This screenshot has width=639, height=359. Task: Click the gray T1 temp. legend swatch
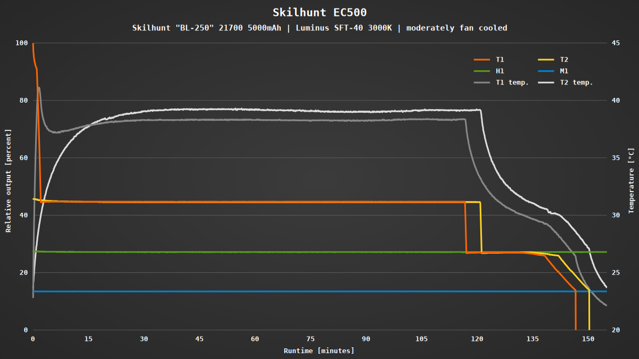coord(482,82)
